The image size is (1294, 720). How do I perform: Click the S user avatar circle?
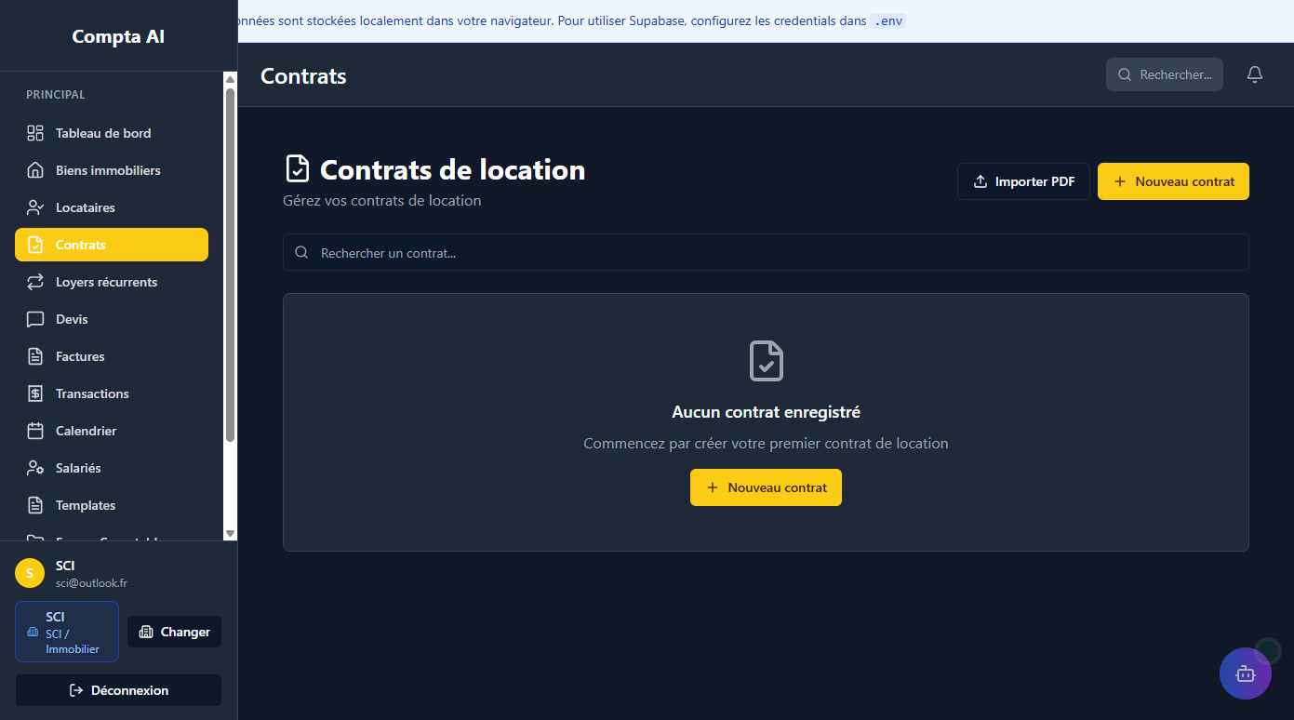(30, 574)
